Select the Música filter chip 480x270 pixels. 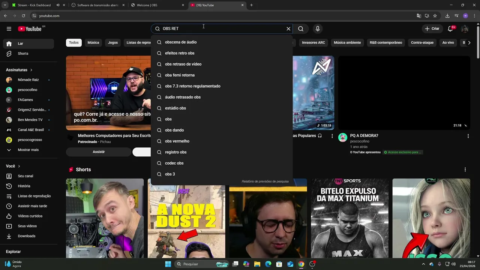coord(93,43)
